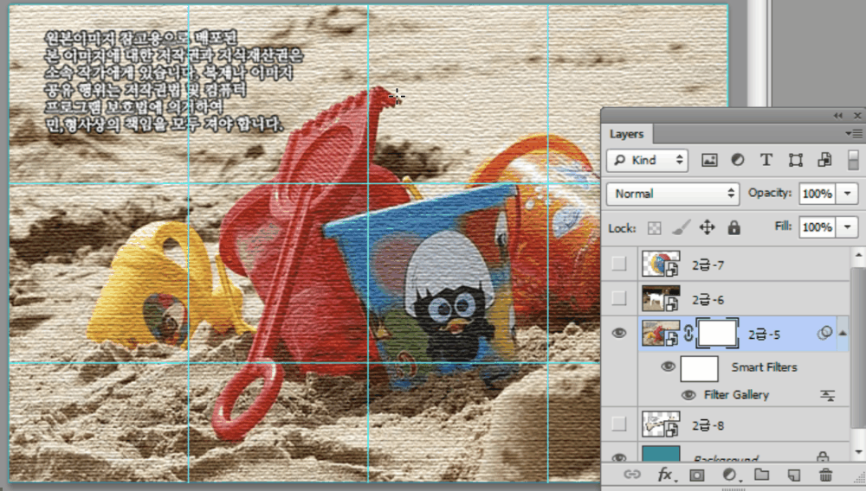The width and height of the screenshot is (866, 491).
Task: Select the Layers tab
Action: click(626, 134)
